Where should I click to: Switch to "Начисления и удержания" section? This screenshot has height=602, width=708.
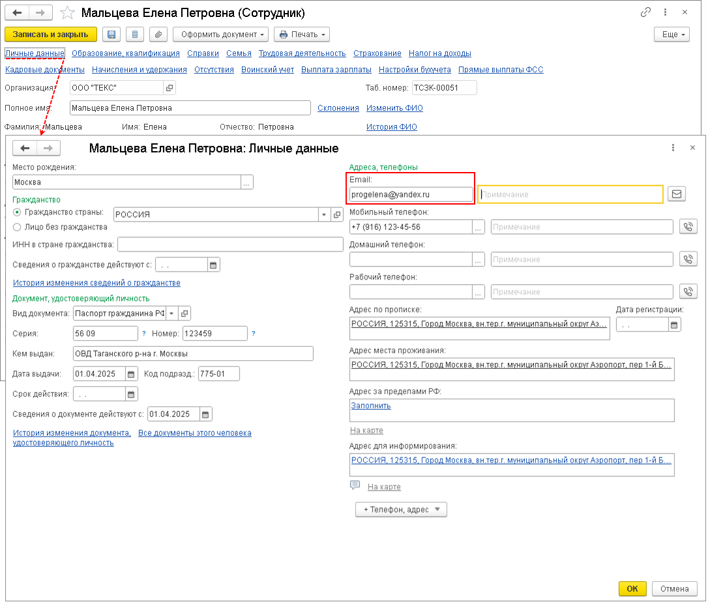(x=140, y=70)
